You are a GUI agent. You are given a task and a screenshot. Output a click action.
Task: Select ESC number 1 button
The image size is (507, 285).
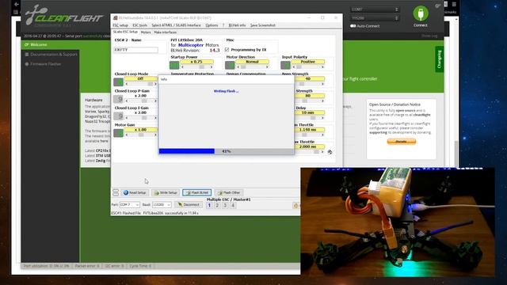click(x=209, y=205)
